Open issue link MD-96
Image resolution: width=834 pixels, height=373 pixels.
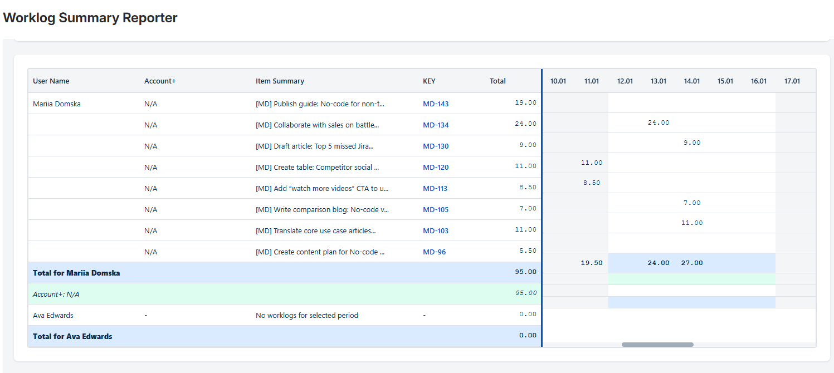pyautogui.click(x=435, y=252)
